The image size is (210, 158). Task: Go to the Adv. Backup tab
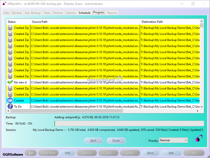tap(32, 13)
